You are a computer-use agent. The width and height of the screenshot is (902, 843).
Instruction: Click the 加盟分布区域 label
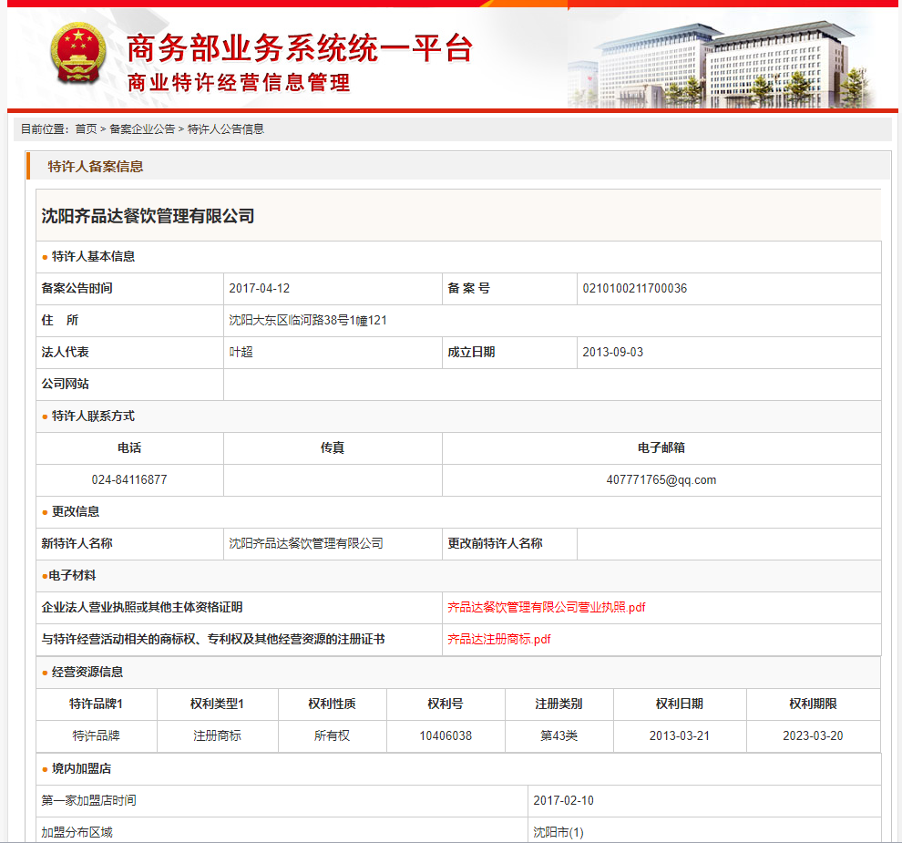(77, 832)
